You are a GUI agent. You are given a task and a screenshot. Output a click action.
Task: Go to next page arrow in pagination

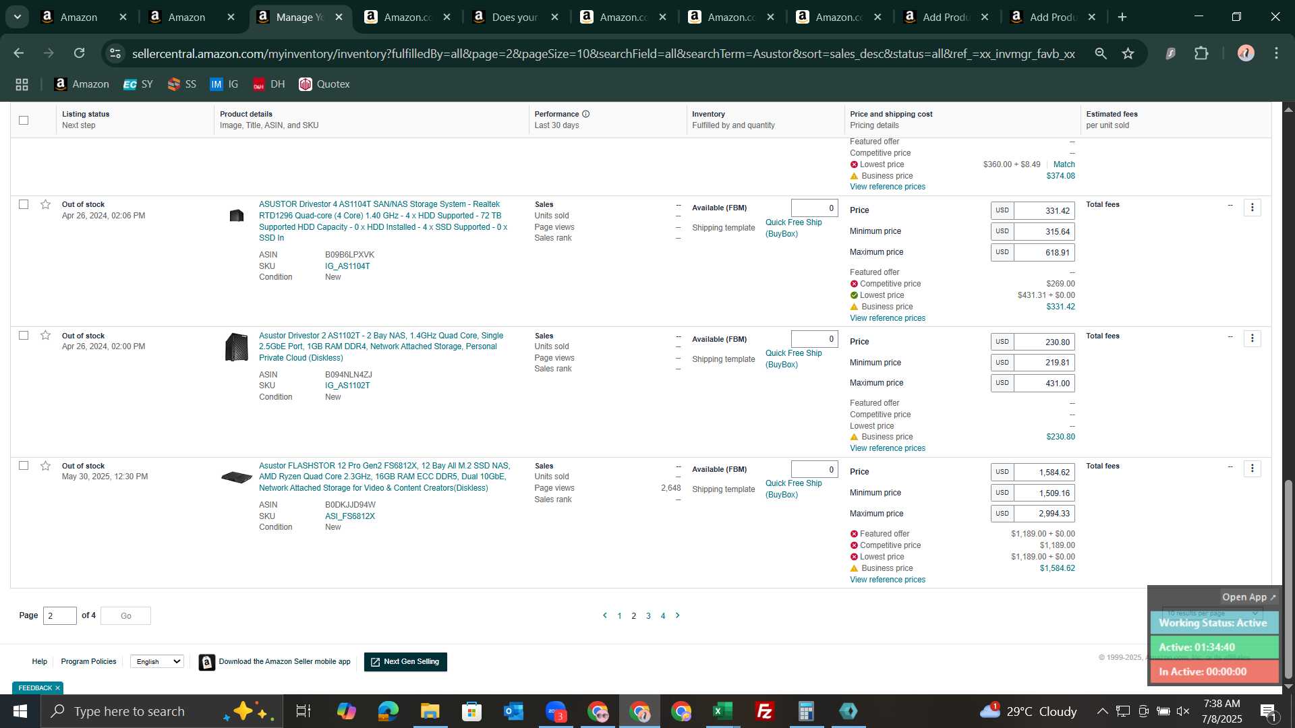click(x=678, y=615)
